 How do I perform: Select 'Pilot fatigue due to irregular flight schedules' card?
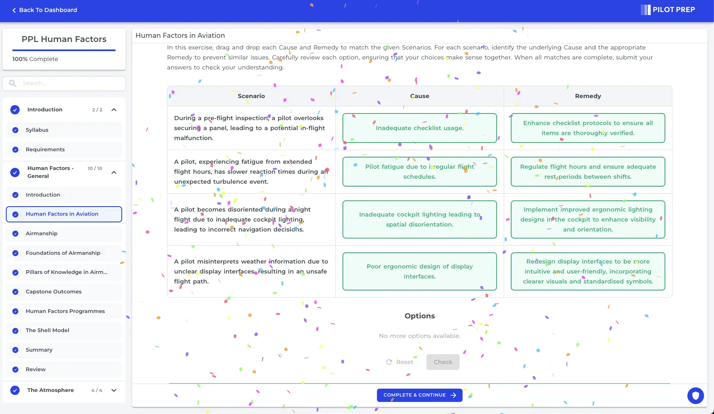pos(420,172)
